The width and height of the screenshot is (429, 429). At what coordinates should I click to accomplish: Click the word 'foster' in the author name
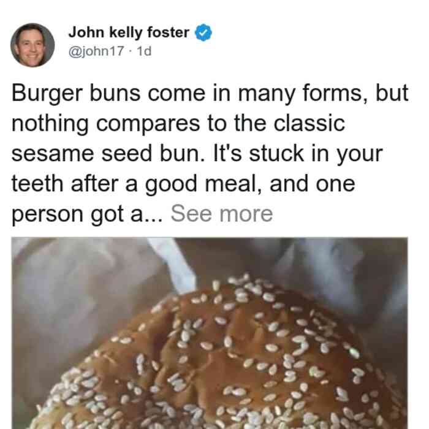click(168, 32)
